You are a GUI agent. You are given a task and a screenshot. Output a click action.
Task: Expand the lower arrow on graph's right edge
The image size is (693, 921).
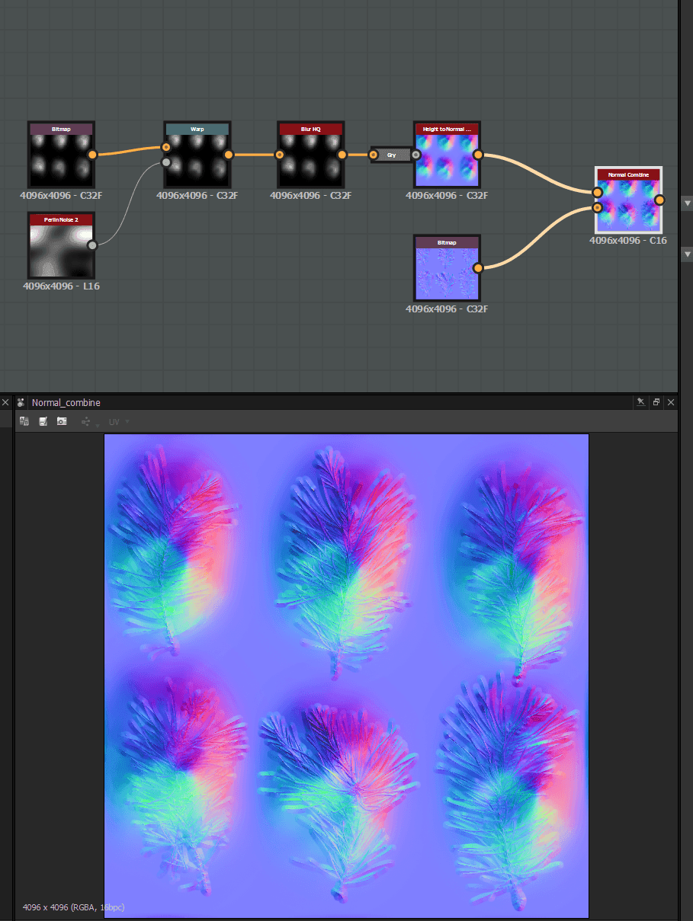click(686, 254)
